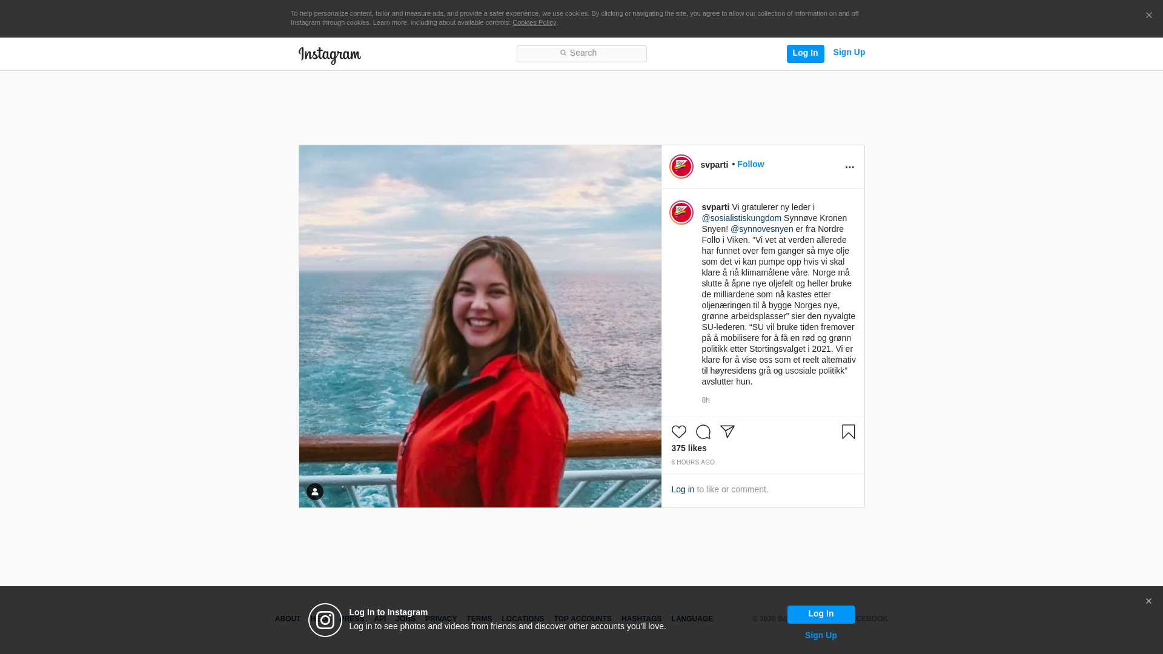This screenshot has height=654, width=1163.
Task: Open svparti avatar beside the caption
Action: 681,213
